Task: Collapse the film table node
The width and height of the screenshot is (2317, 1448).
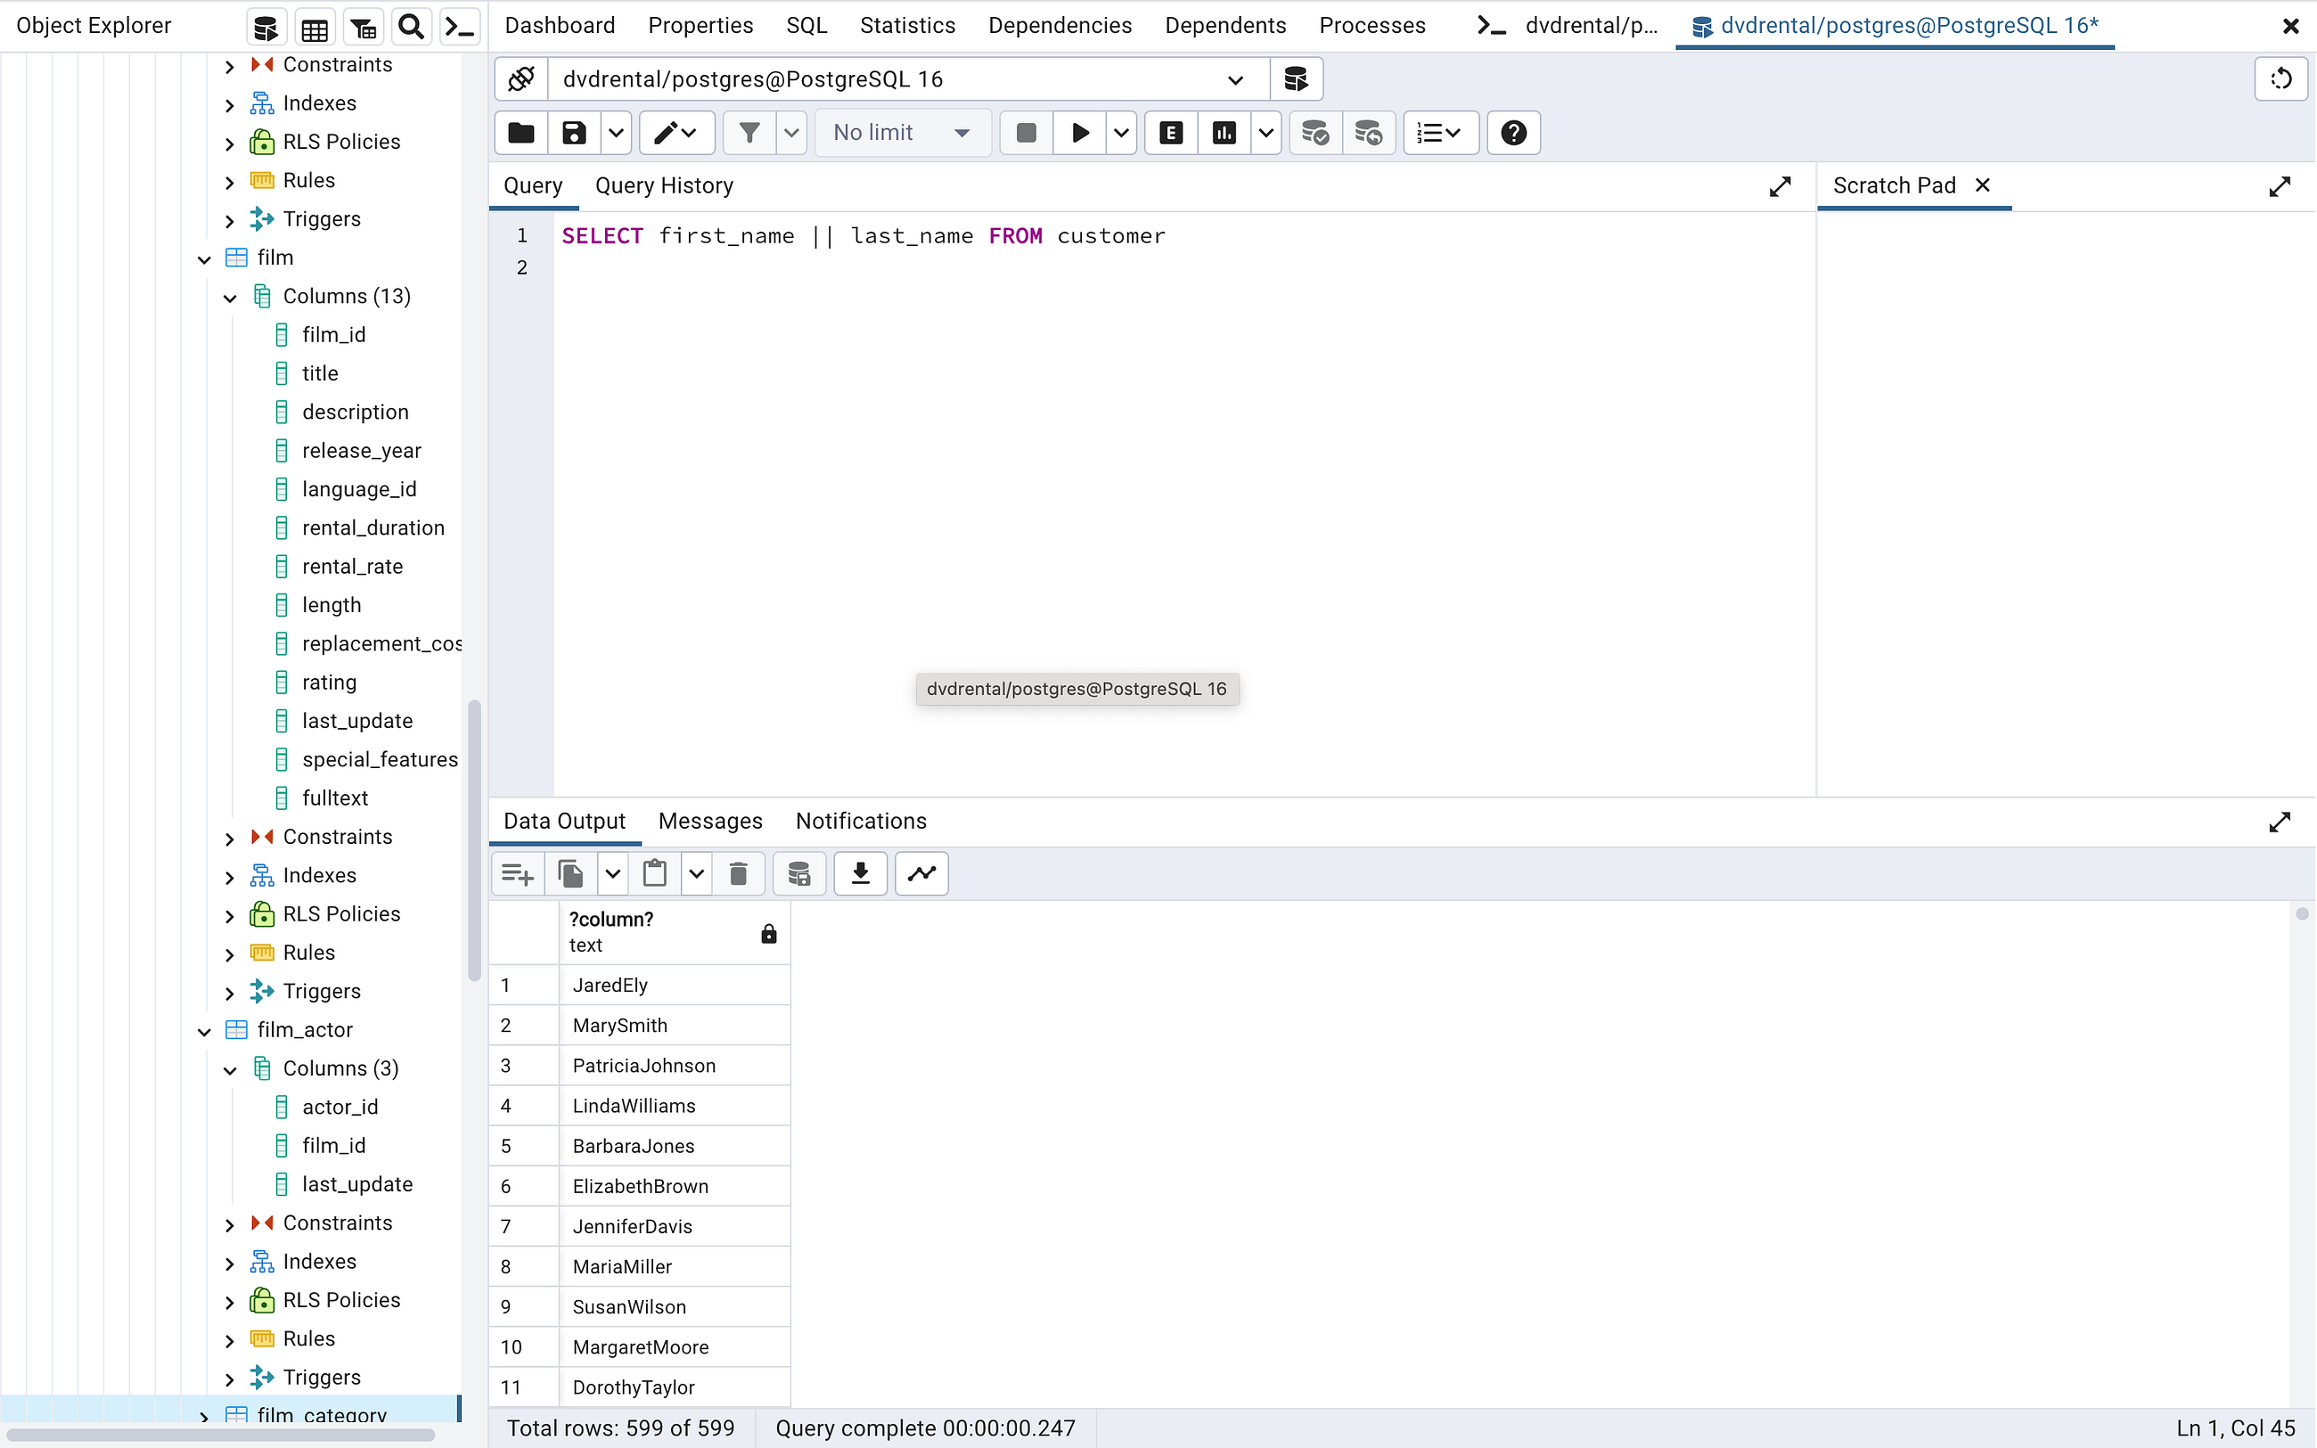Action: click(204, 258)
